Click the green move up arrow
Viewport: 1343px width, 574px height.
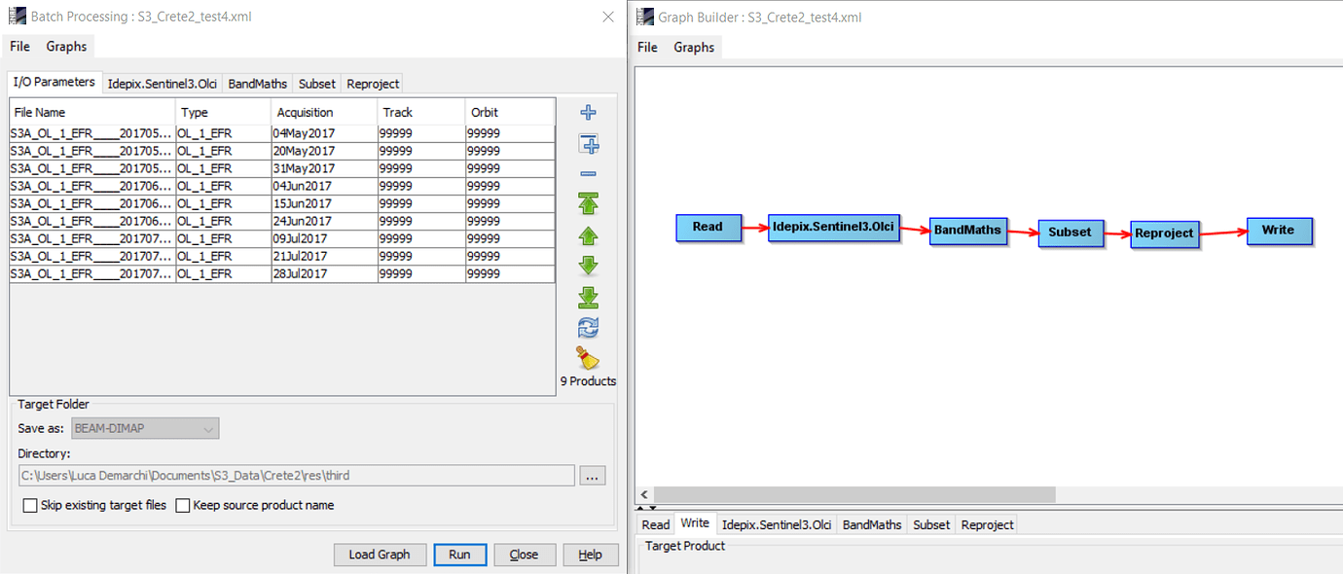pos(588,235)
